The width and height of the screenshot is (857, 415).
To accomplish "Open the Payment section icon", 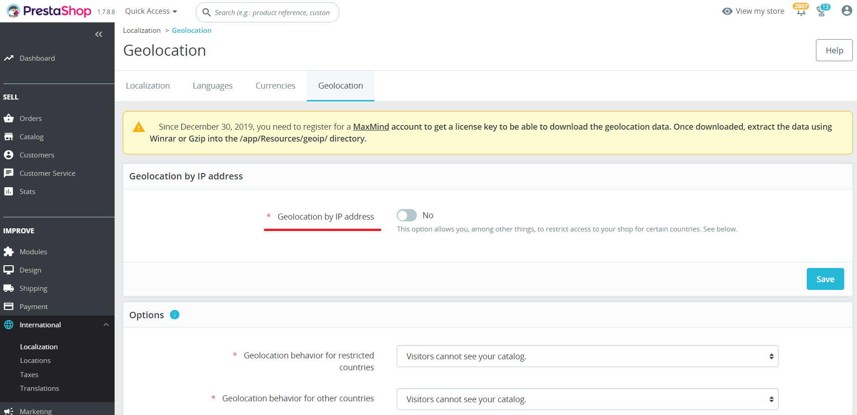I will pos(9,306).
